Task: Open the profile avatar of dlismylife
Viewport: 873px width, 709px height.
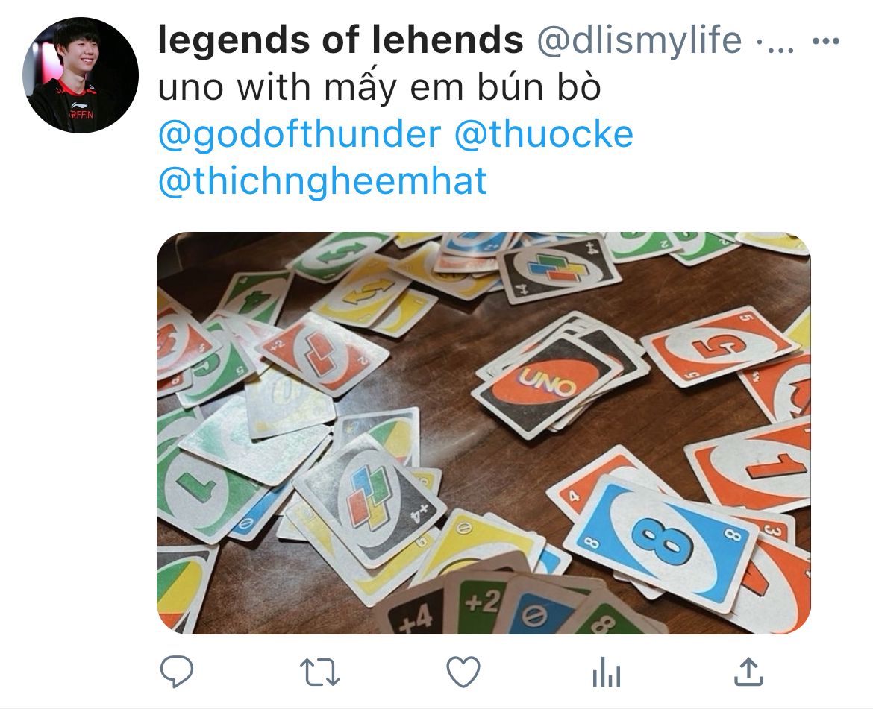Action: (81, 75)
